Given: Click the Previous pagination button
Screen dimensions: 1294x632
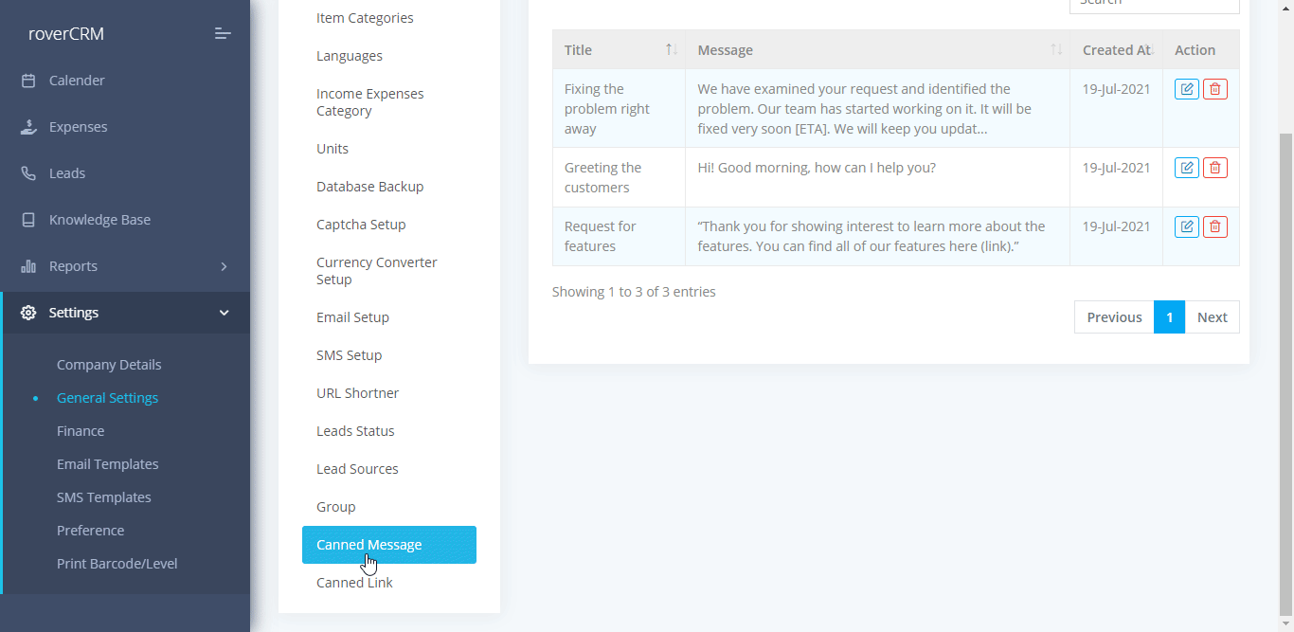Looking at the screenshot, I should pyautogui.click(x=1114, y=317).
